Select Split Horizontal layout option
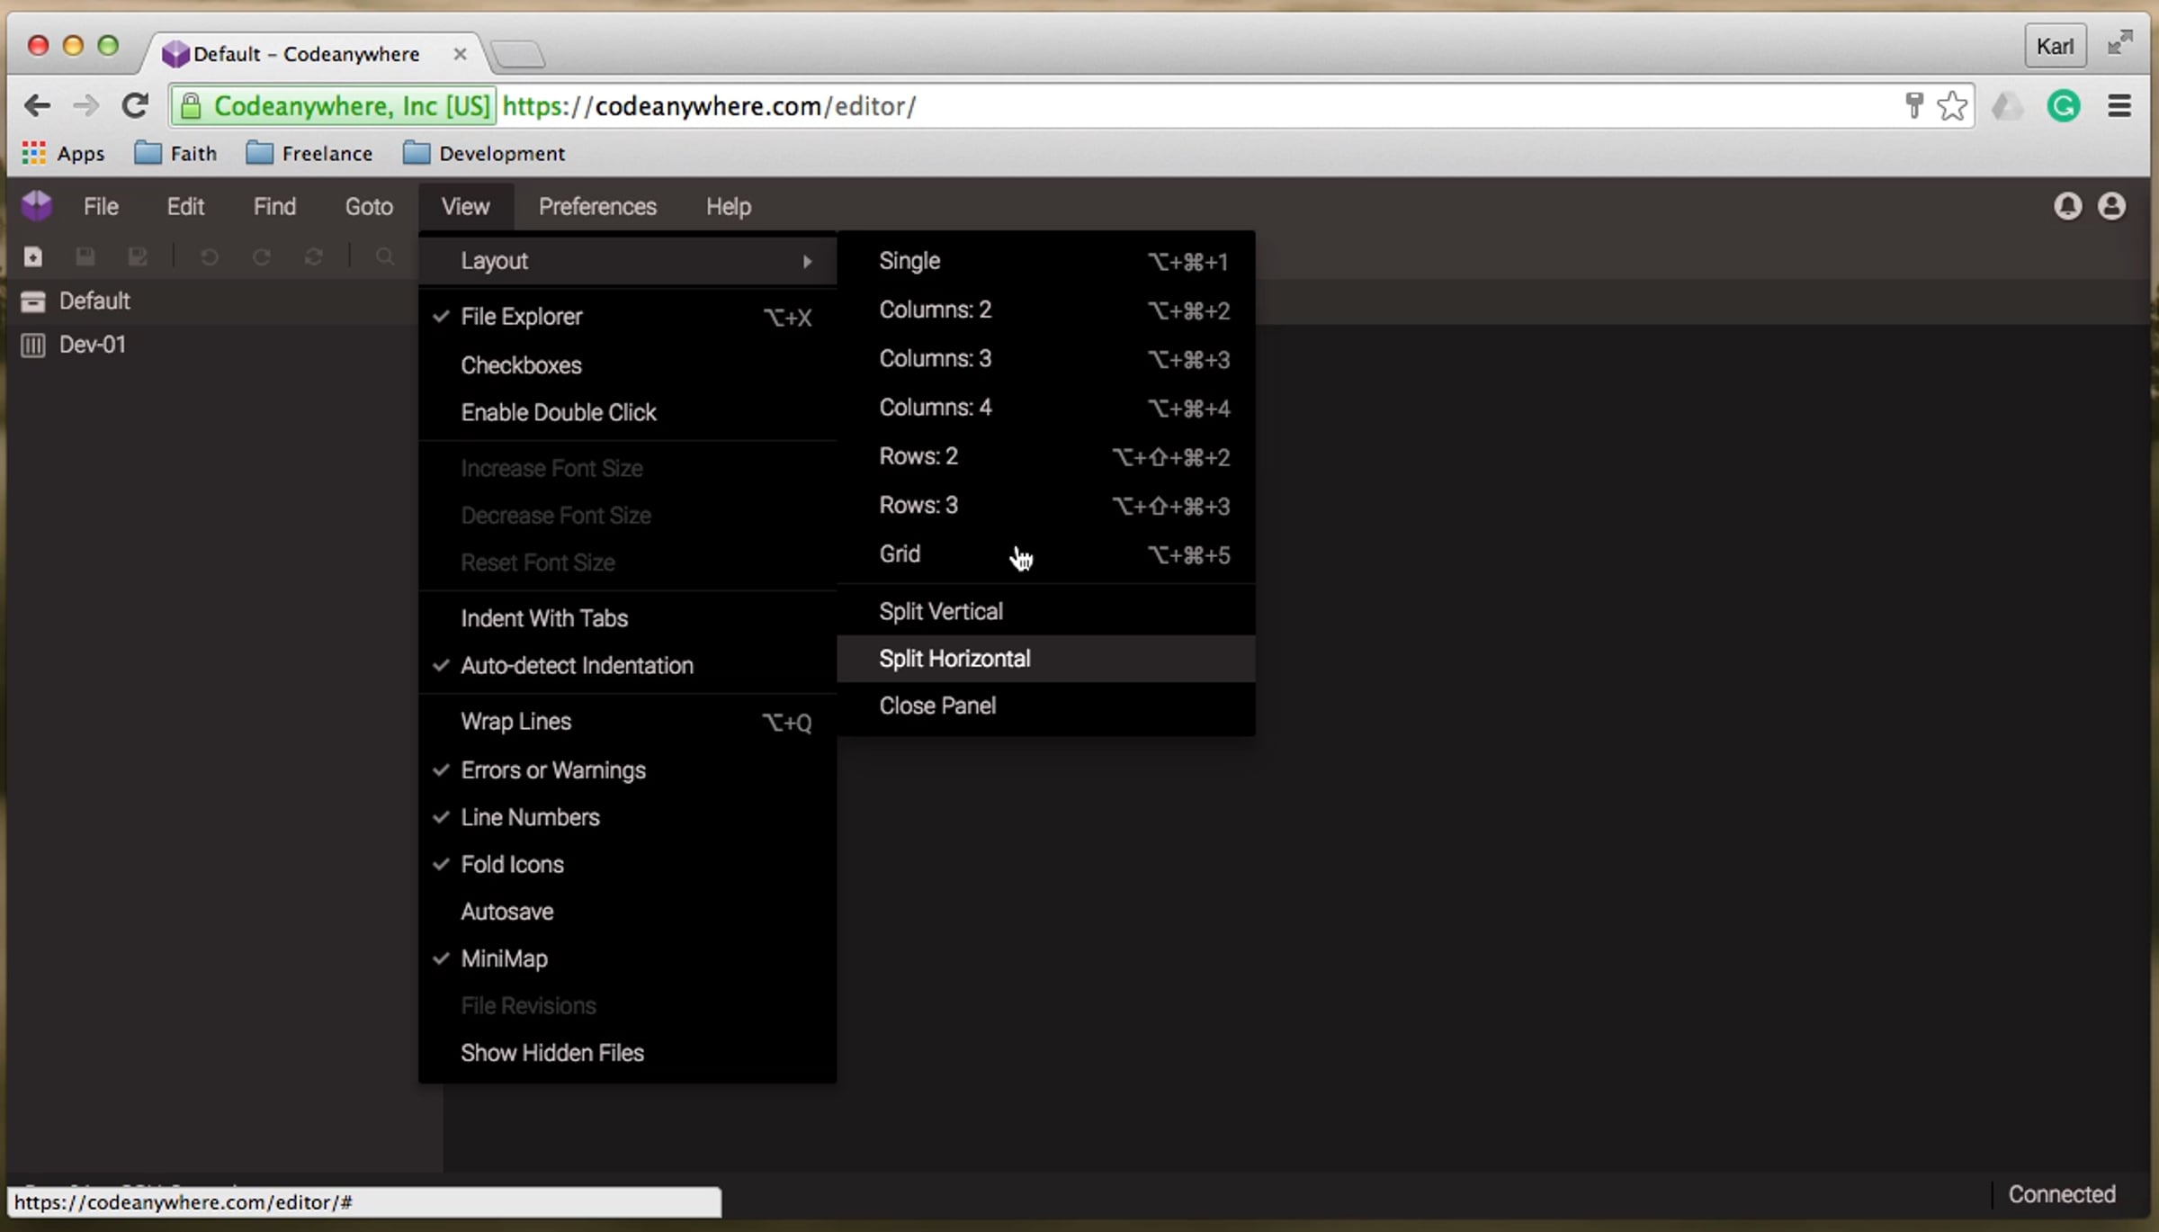This screenshot has width=2159, height=1232. [954, 659]
